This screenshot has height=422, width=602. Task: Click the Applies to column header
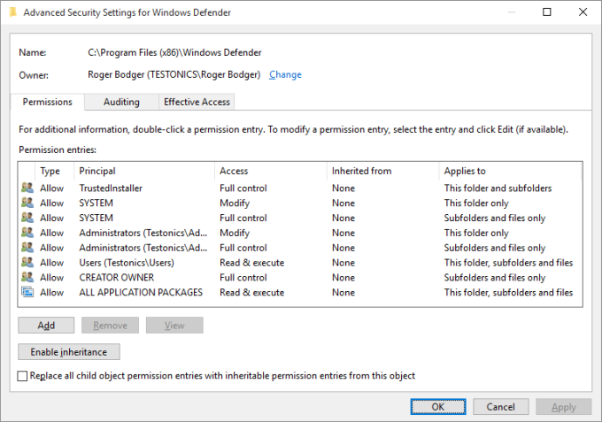465,171
